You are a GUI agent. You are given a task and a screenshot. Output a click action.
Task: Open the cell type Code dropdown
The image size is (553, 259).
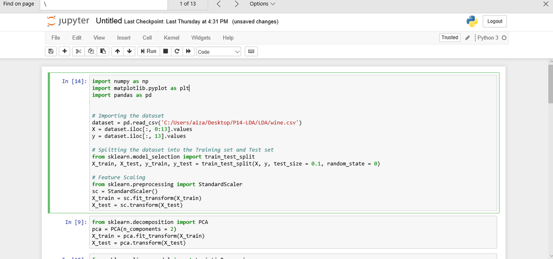tap(219, 52)
